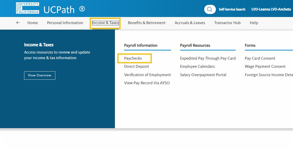This screenshot has width=293, height=151.
Task: Click the University of California logo
Action: [x=27, y=8]
